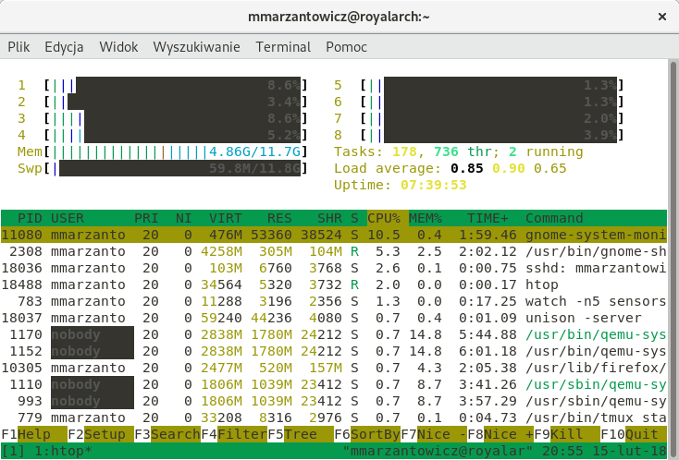Screen dimensions: 679x460
Task: Select the /usr/bin/tmux process row
Action: (x=333, y=418)
